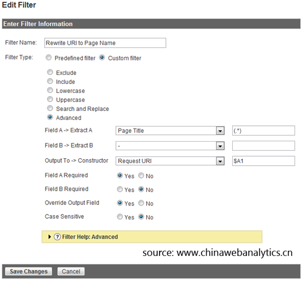Click the Save Changes button
Viewport: 304px width, 282px height.
point(29,271)
